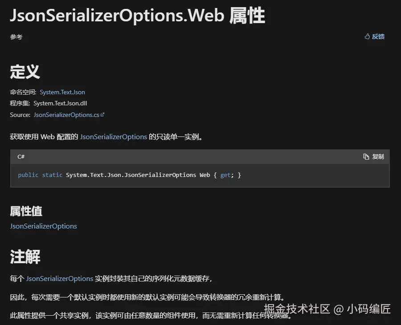Click the 注解 section heading
Screen dimensions: 401x325
click(25, 257)
